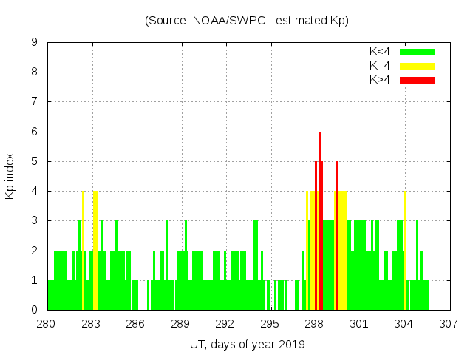
Task: Click the yellow K=4 legend swatch
Action: (x=418, y=66)
